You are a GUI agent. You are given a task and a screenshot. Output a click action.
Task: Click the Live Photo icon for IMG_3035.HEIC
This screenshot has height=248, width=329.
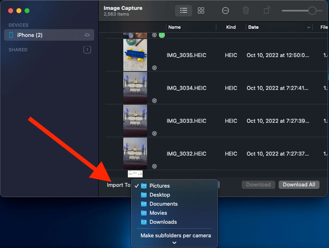click(154, 68)
